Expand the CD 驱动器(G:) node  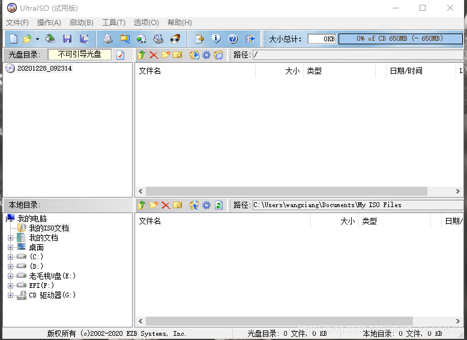pos(10,295)
